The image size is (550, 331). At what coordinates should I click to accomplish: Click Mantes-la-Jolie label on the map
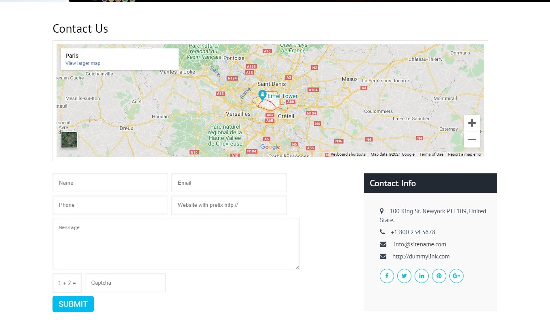[177, 72]
